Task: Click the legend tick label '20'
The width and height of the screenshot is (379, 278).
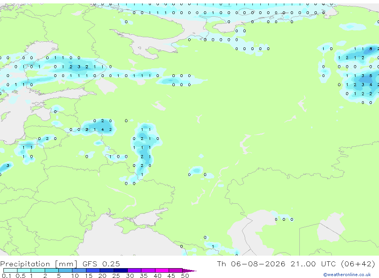Action: pyautogui.click(x=102, y=276)
